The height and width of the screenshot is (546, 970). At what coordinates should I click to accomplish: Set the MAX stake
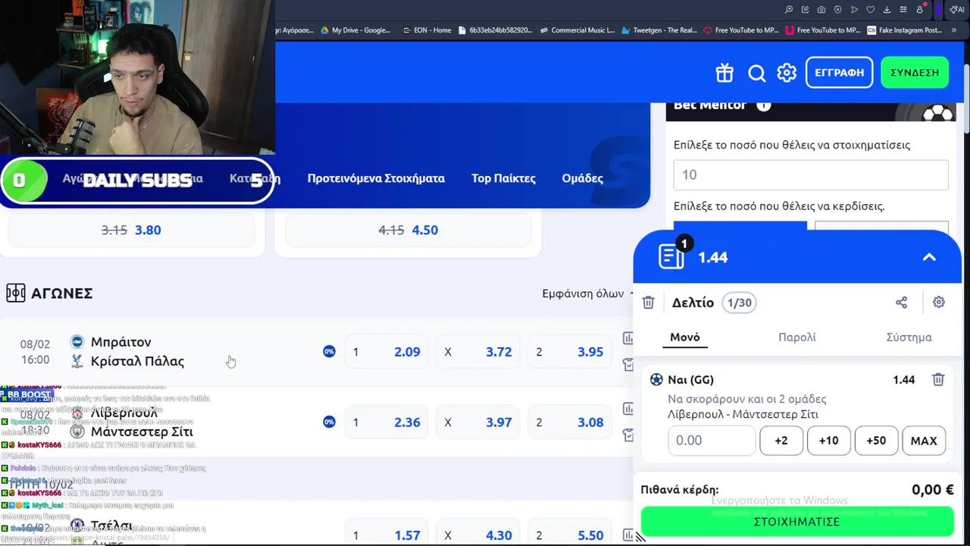[x=924, y=441]
